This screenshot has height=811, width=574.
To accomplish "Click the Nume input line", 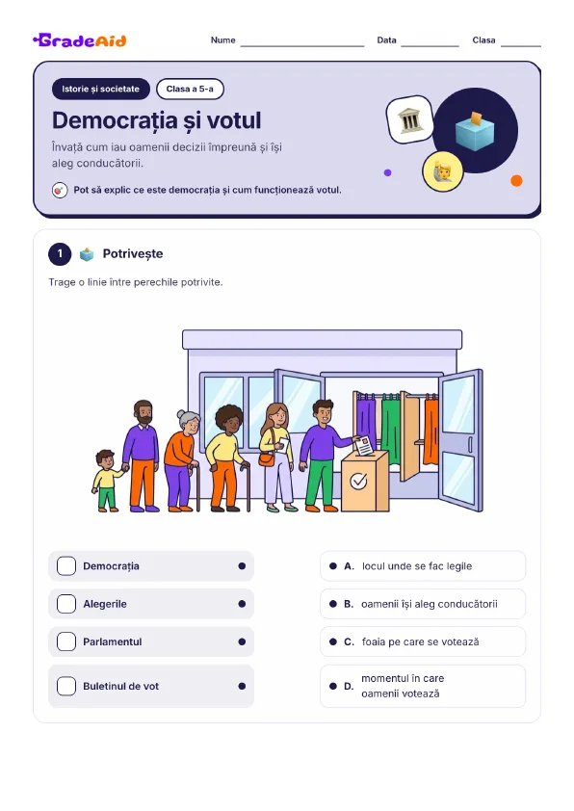I will pyautogui.click(x=302, y=41).
